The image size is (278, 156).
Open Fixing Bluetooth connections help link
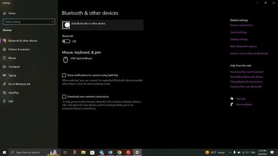246,82
